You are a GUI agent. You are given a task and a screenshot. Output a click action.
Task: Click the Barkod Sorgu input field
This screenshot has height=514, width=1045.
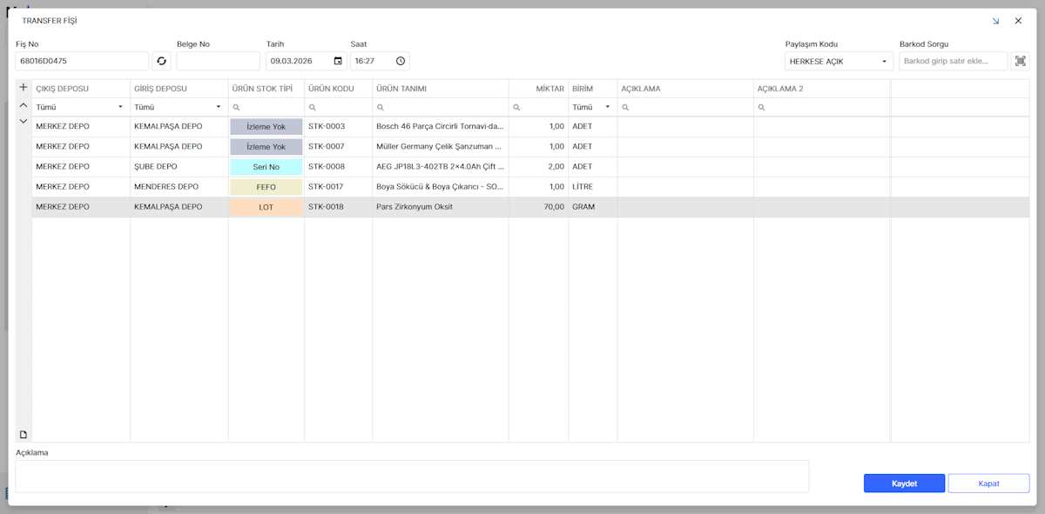coord(953,61)
